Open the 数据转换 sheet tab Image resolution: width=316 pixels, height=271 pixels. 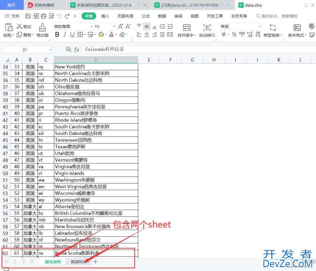[x=78, y=262]
